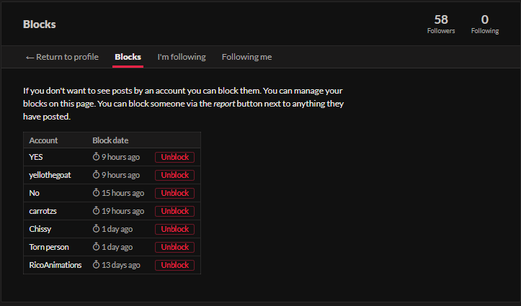Click the stopwatch icon in the RicoAnimations row
521x306 pixels.
[96, 265]
